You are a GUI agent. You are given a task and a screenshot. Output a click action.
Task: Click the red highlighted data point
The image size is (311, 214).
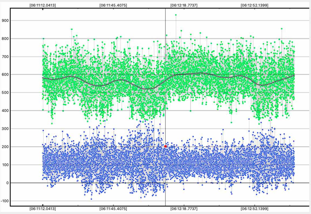[x=165, y=146]
